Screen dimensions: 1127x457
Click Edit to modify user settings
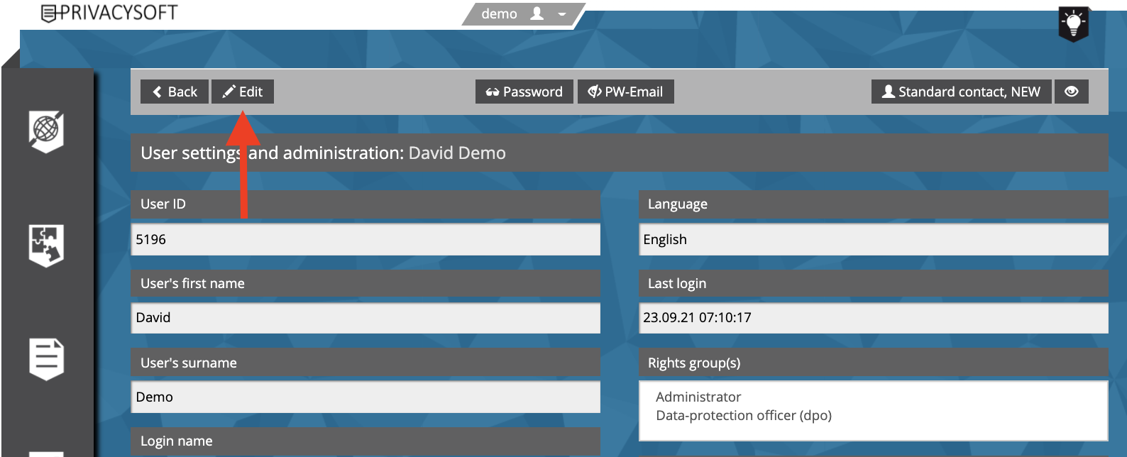coord(243,92)
